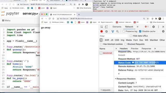The width and height of the screenshot is (166, 93).
Task: Click view source link in Response Headers
Action: click(x=146, y=79)
